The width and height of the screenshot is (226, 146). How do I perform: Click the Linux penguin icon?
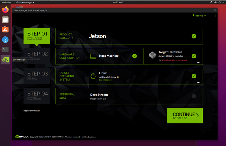[93, 76]
